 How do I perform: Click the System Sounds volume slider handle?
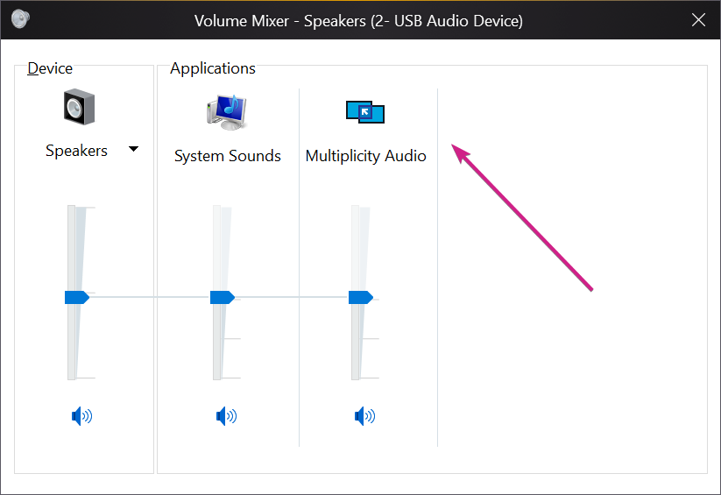pos(222,298)
